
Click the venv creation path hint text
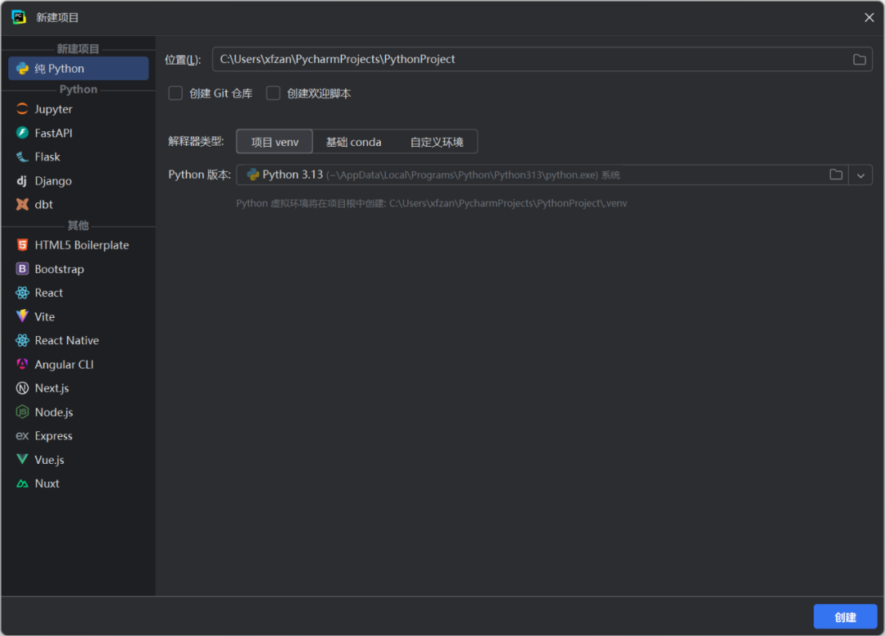[431, 203]
